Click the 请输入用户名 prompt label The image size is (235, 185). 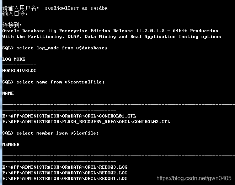(21, 8)
